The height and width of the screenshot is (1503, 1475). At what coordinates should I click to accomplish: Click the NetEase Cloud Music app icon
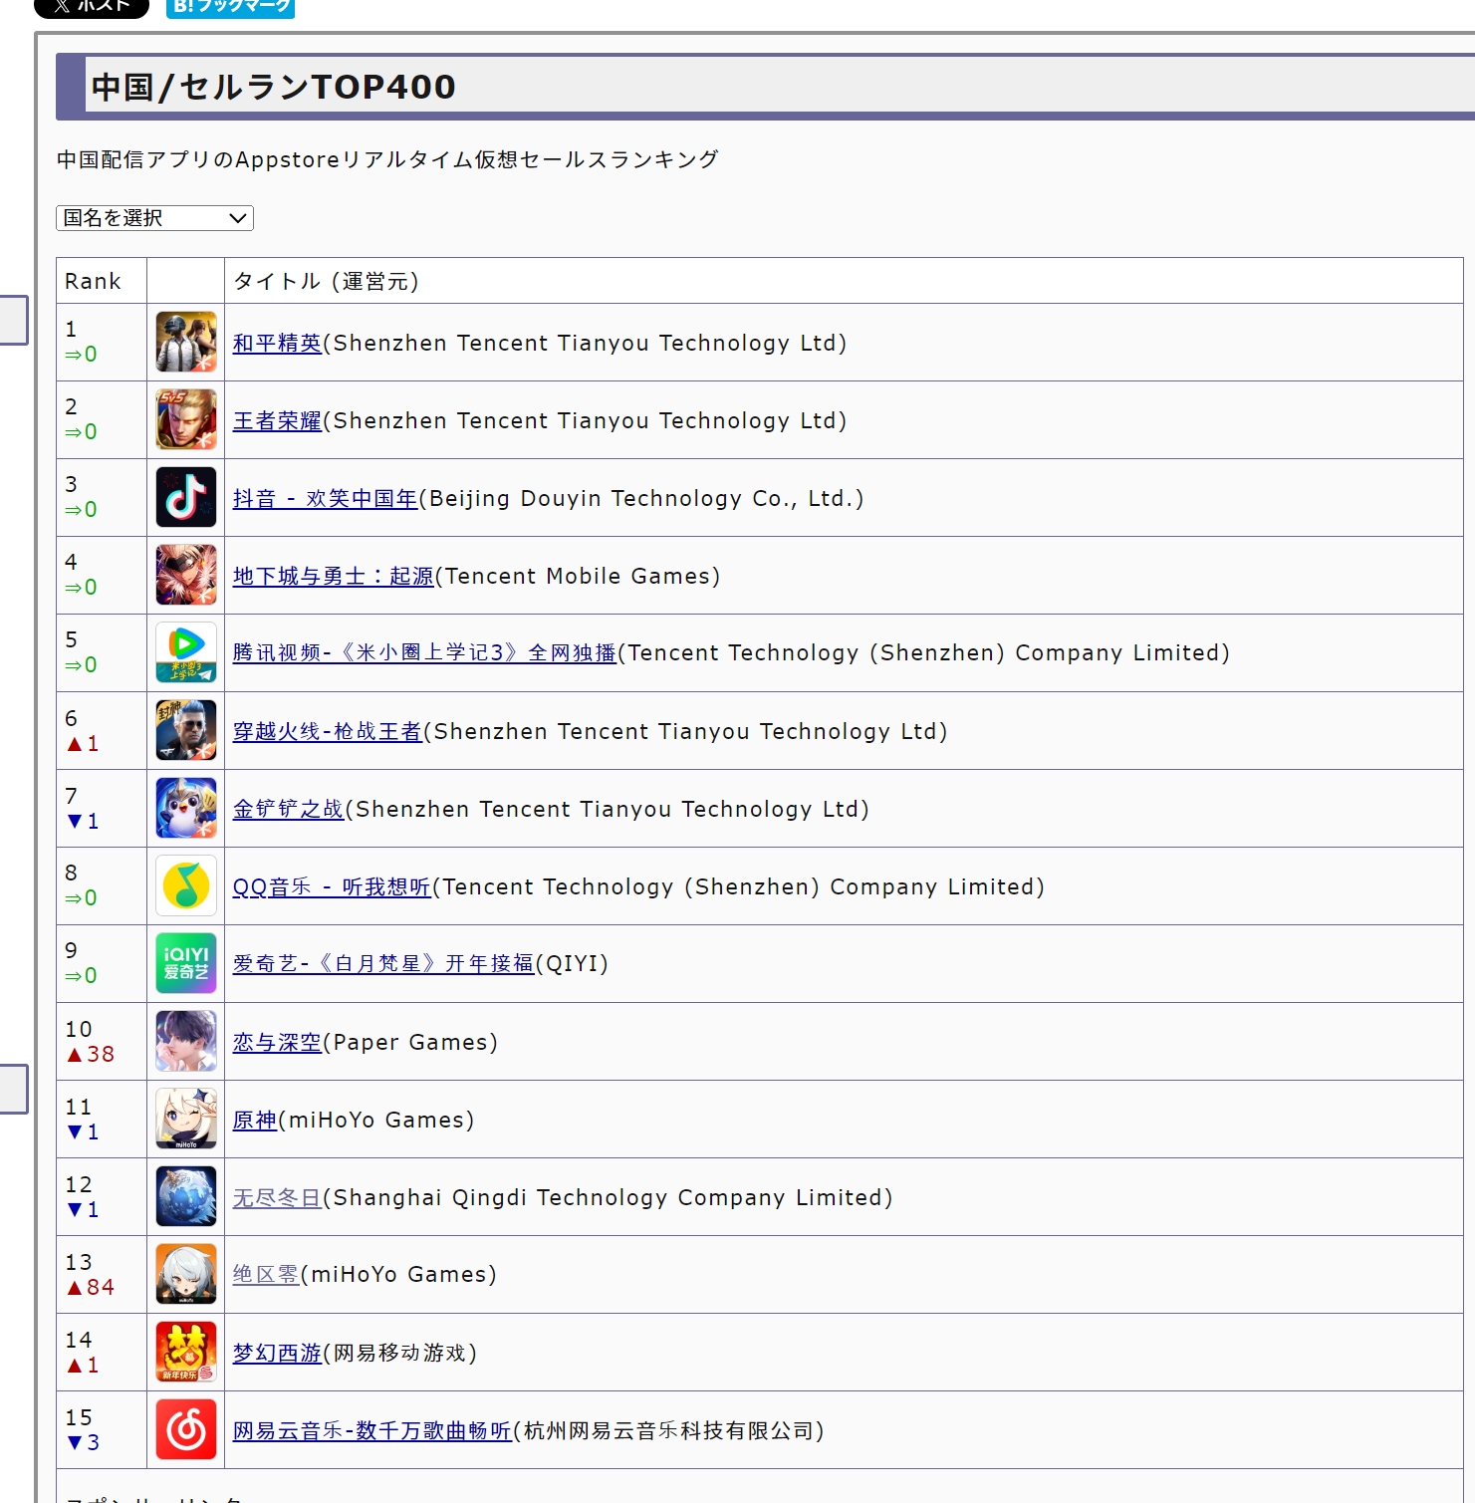[186, 1429]
